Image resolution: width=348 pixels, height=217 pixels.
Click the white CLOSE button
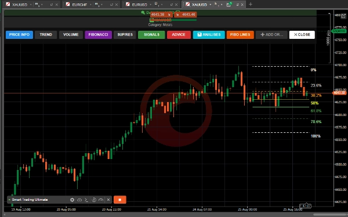pos(302,35)
